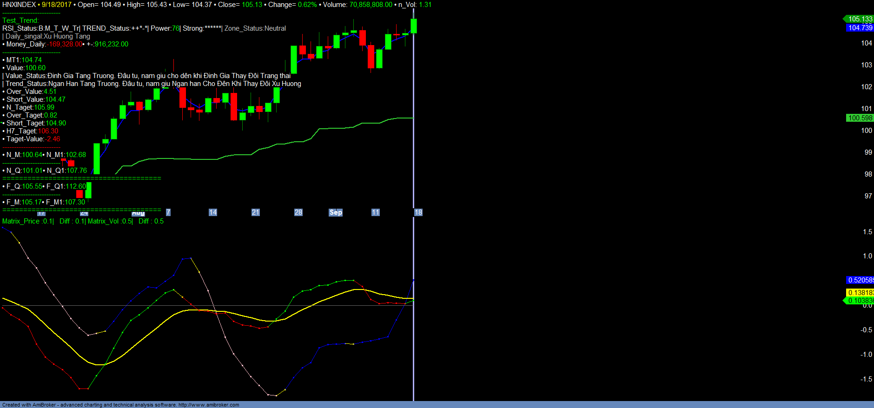
Task: Click the 21 date marker on axis
Action: click(256, 212)
